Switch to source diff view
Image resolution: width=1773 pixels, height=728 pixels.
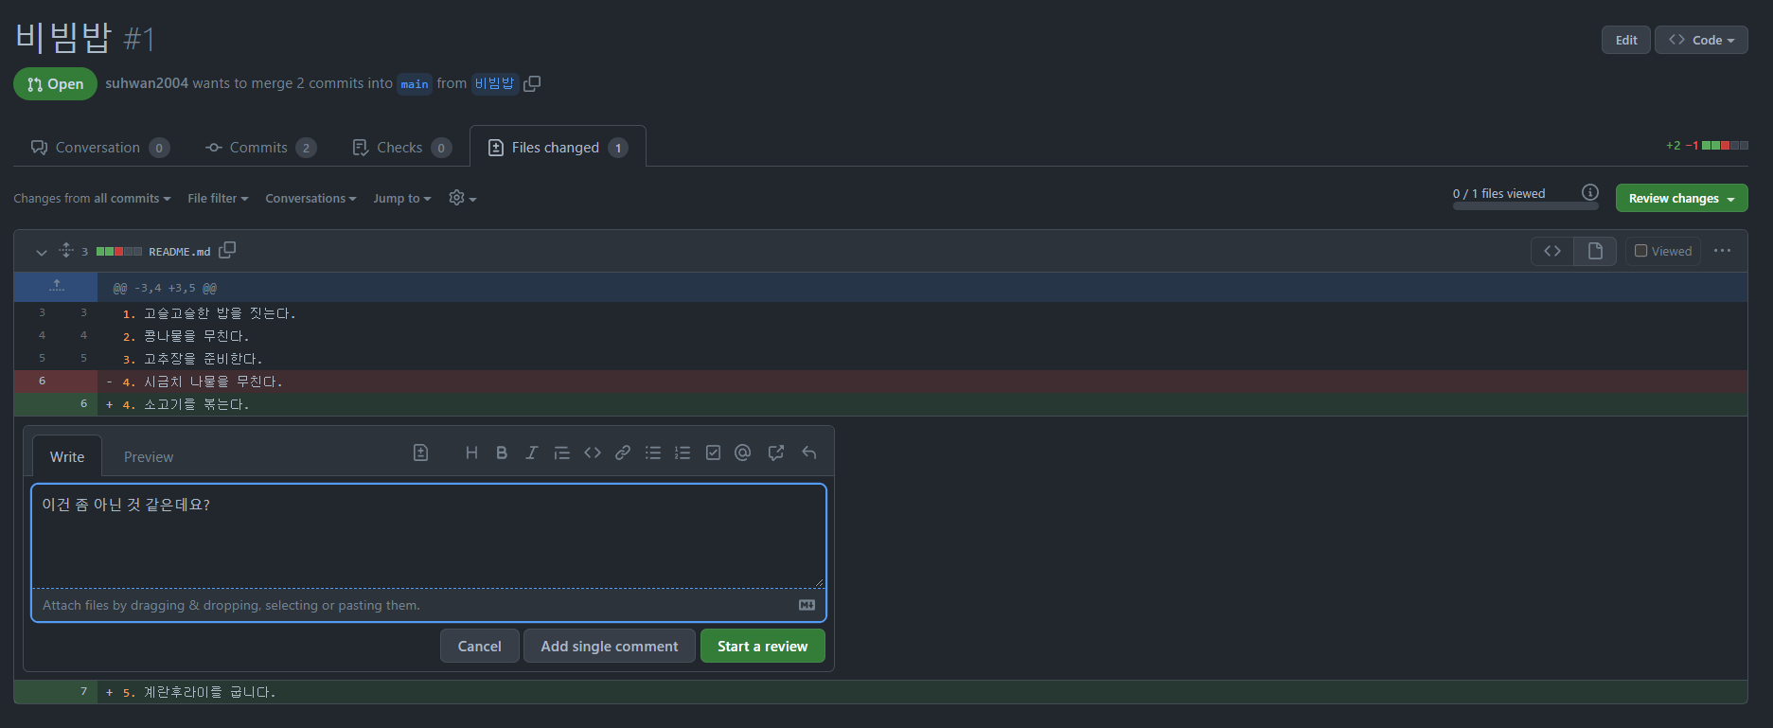(x=1552, y=251)
